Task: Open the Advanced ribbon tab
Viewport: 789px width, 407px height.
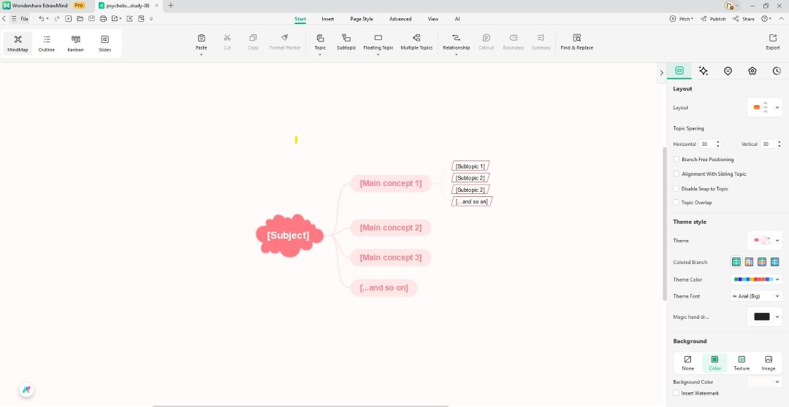Action: [x=400, y=19]
